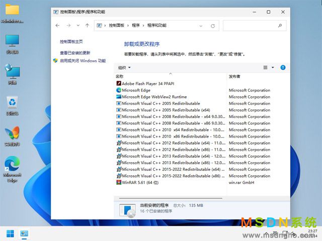Open 查看已安装的更新 link
This screenshot has height=241, width=322.
coord(75,53)
